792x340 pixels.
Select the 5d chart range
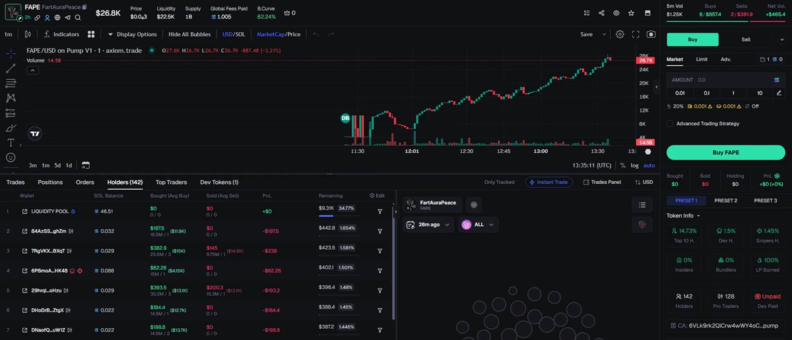tap(57, 165)
